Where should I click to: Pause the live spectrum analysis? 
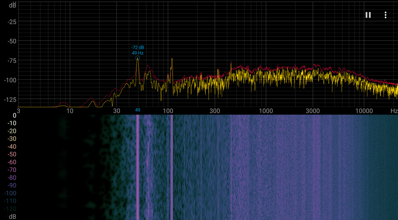[368, 15]
